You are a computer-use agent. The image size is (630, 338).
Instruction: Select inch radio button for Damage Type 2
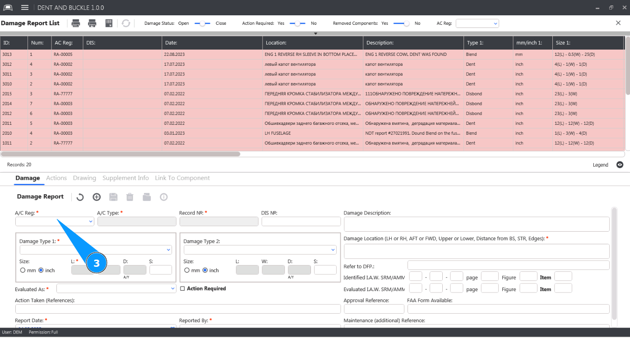click(x=205, y=270)
